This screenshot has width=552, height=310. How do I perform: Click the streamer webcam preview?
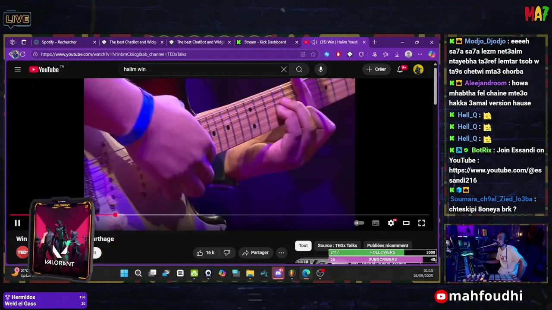click(x=496, y=254)
